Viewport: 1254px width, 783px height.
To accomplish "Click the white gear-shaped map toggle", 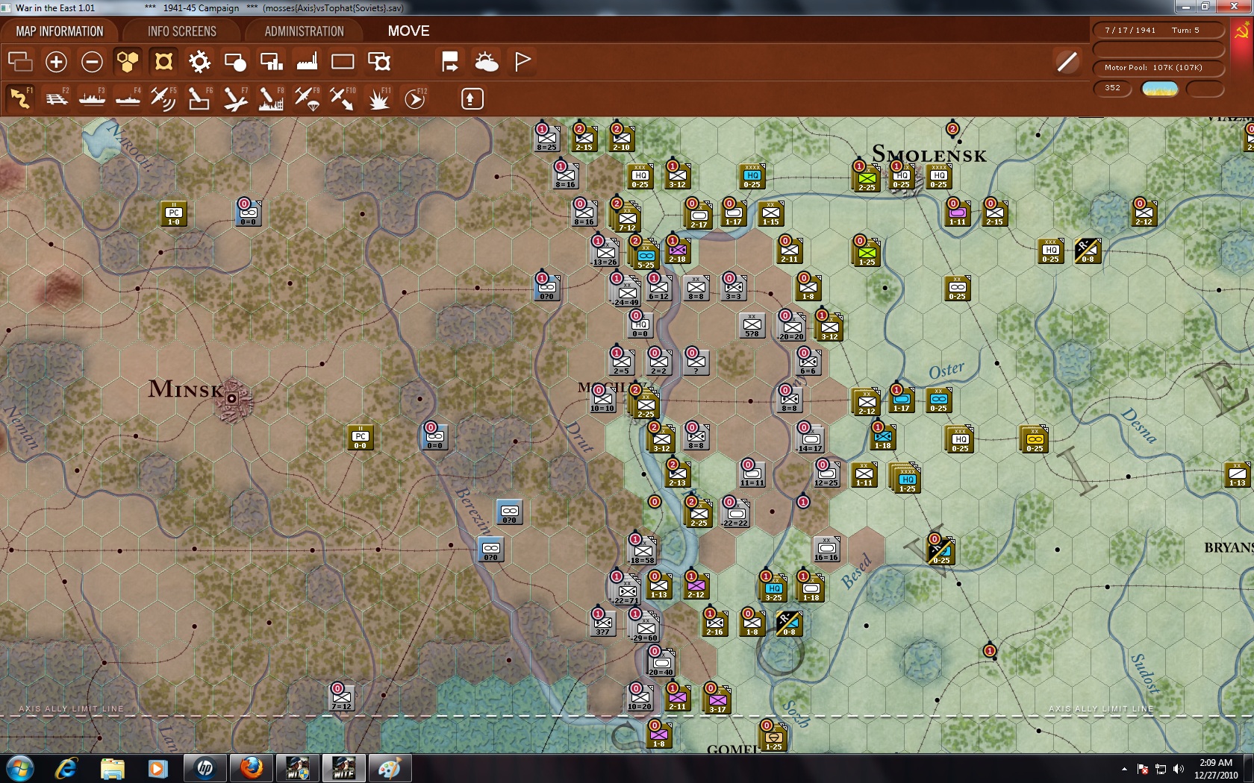I will [199, 62].
